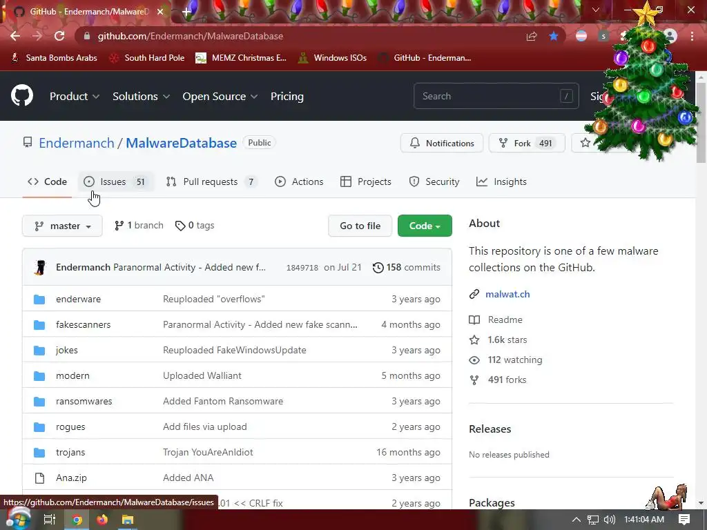The height and width of the screenshot is (530, 707).
Task: Focus the GitHub Search input field
Action: pyautogui.click(x=496, y=96)
